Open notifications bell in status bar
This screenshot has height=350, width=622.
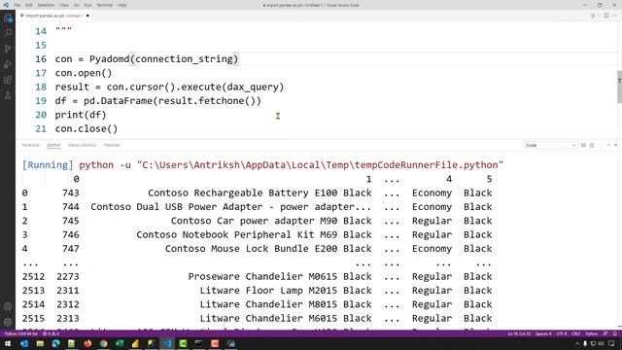(x=615, y=333)
